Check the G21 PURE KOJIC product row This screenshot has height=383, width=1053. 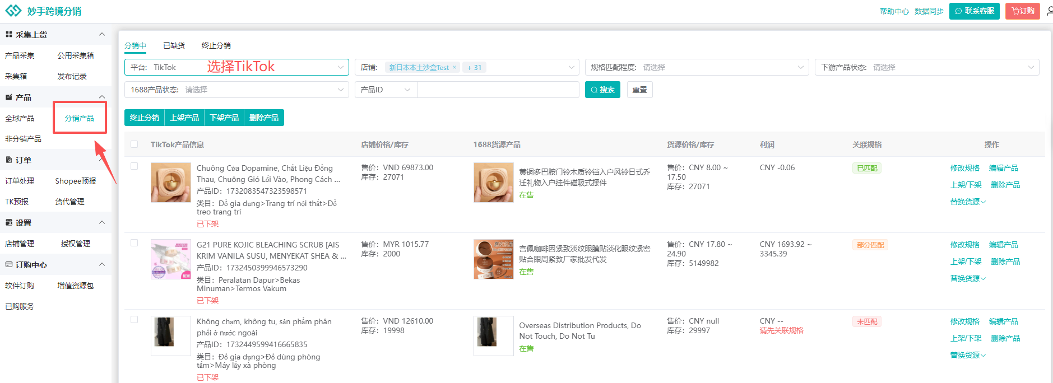click(x=134, y=242)
